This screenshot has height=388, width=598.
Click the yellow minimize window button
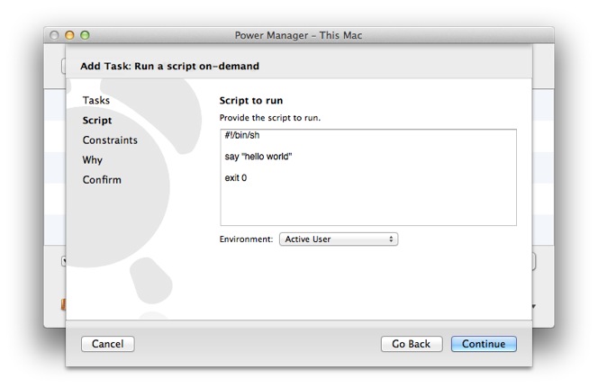pos(69,35)
